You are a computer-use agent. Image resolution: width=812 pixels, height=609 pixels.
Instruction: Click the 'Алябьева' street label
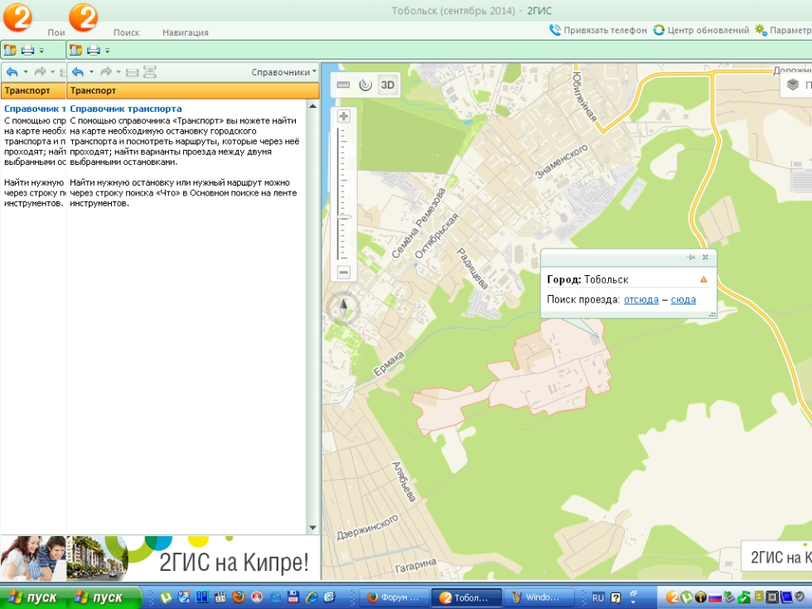point(404,481)
